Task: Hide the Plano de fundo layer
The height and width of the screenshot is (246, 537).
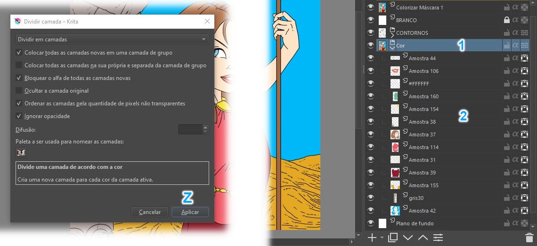Action: [x=370, y=223]
